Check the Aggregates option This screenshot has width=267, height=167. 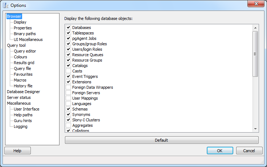(x=68, y=125)
